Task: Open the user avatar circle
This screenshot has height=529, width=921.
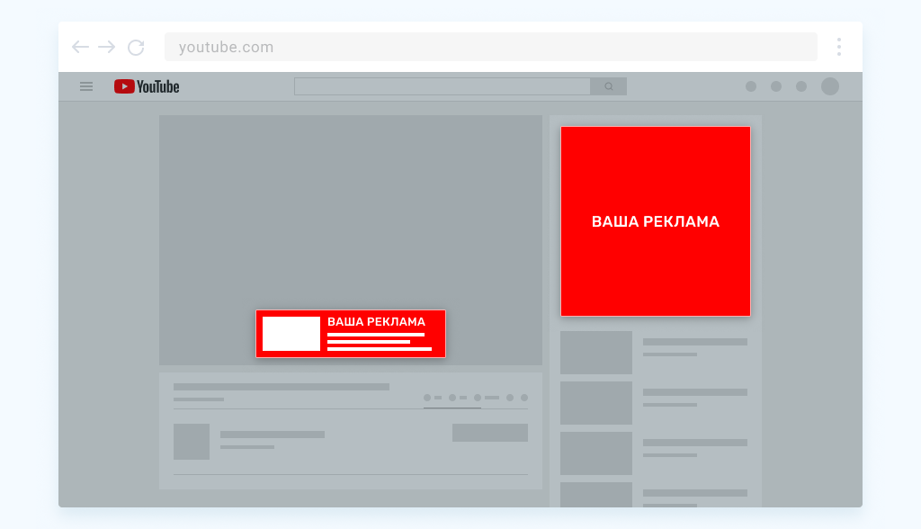Action: [x=830, y=86]
